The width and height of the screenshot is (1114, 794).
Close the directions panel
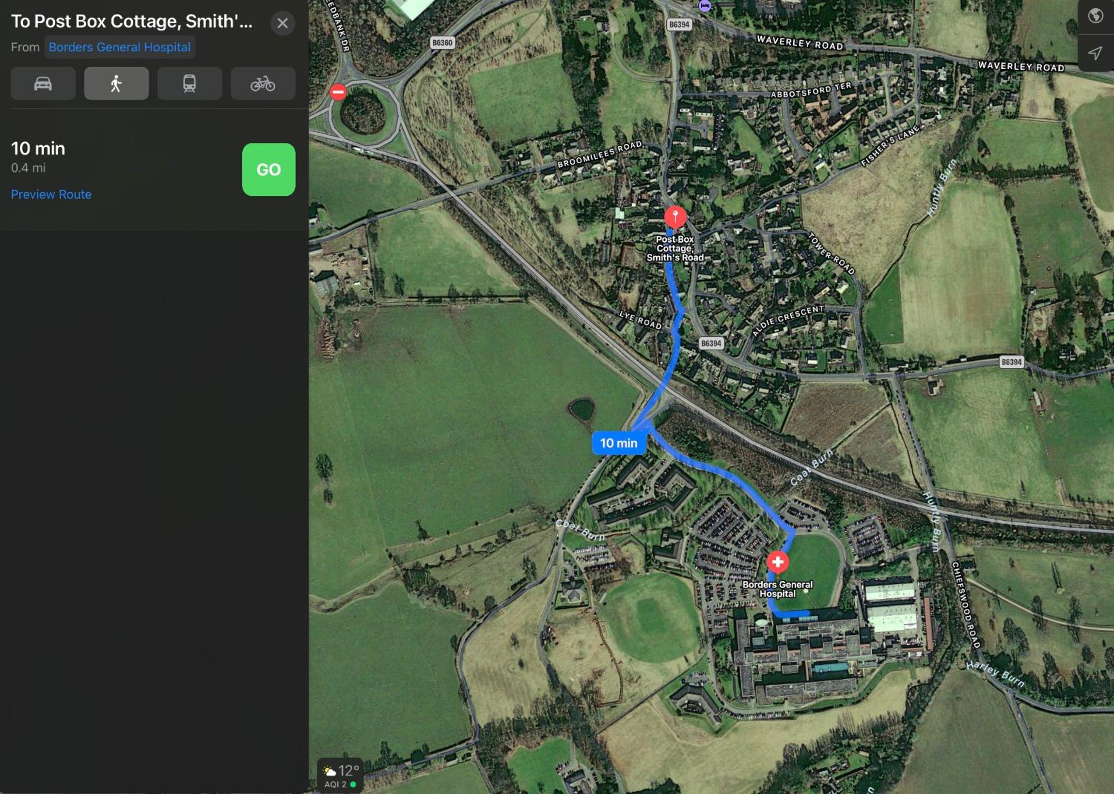click(282, 23)
